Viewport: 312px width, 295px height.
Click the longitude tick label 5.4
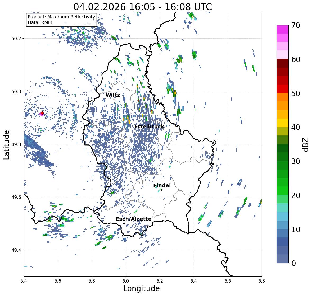pos(24,281)
